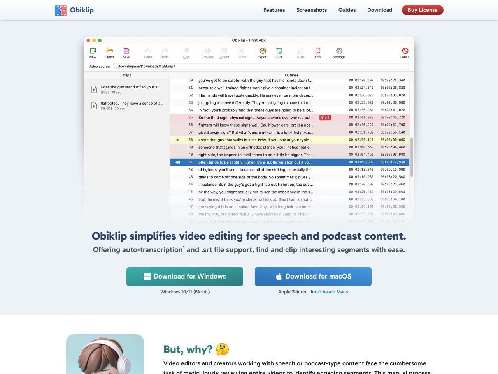Select row 'tends to come off one side'
This screenshot has width=498, height=374.
pos(289,177)
